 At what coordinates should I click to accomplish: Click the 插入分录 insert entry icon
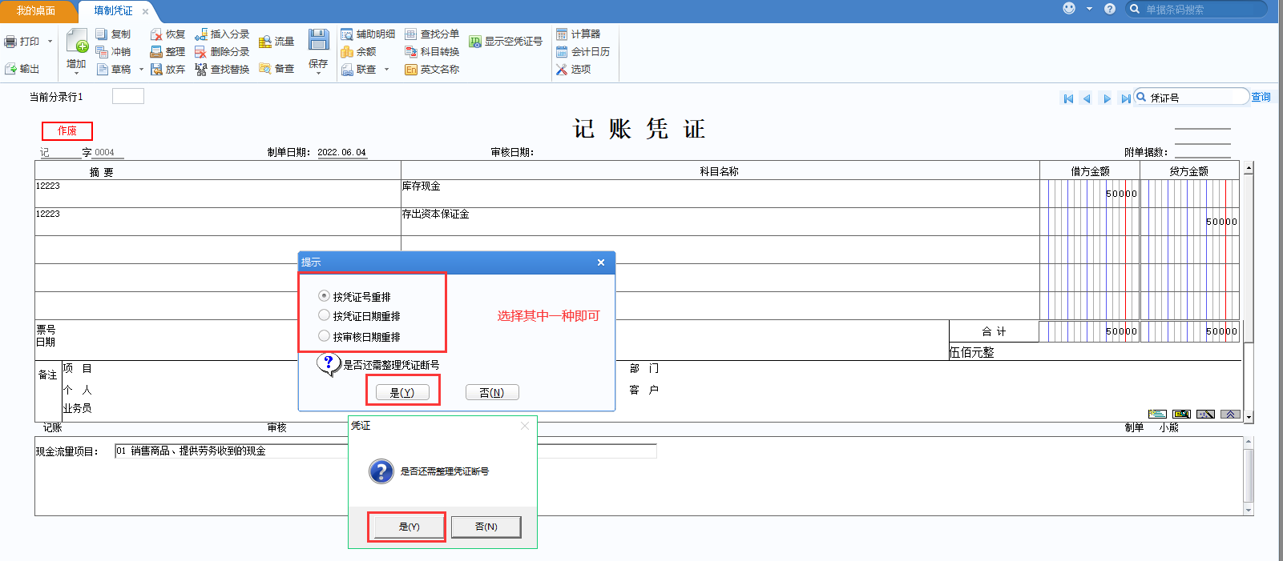click(201, 34)
